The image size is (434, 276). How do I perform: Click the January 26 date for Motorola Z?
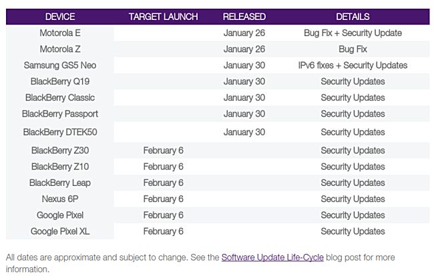pyautogui.click(x=244, y=49)
